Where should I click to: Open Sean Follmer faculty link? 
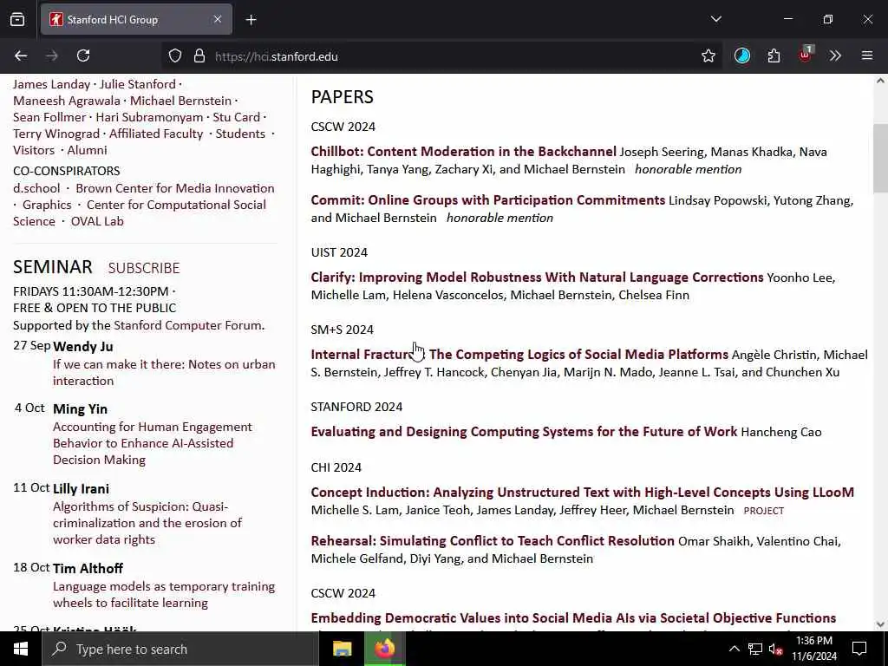pos(49,117)
